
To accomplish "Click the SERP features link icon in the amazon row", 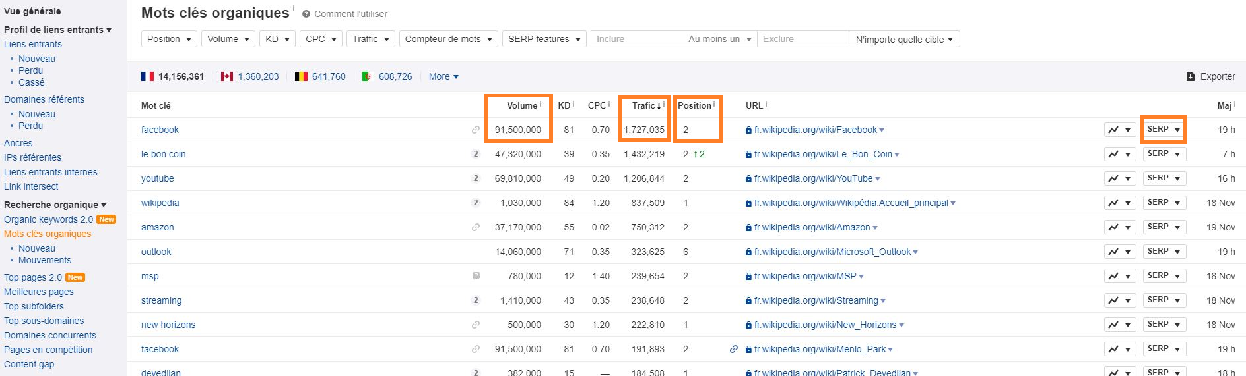I will 476,227.
